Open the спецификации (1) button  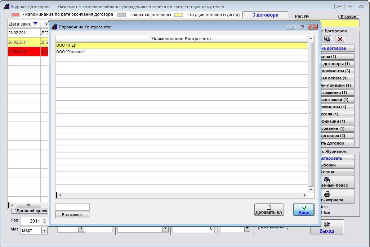(338, 121)
